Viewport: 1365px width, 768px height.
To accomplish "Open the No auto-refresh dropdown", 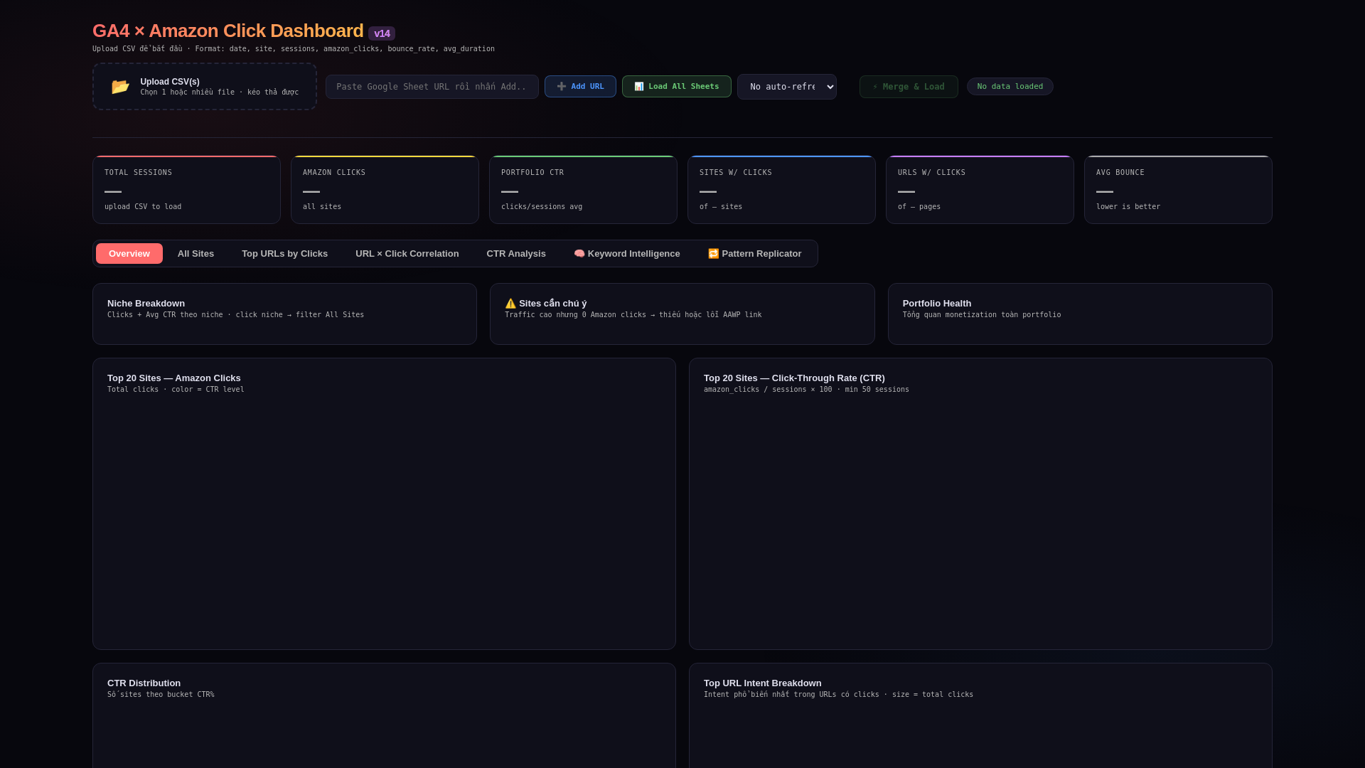I will (787, 87).
